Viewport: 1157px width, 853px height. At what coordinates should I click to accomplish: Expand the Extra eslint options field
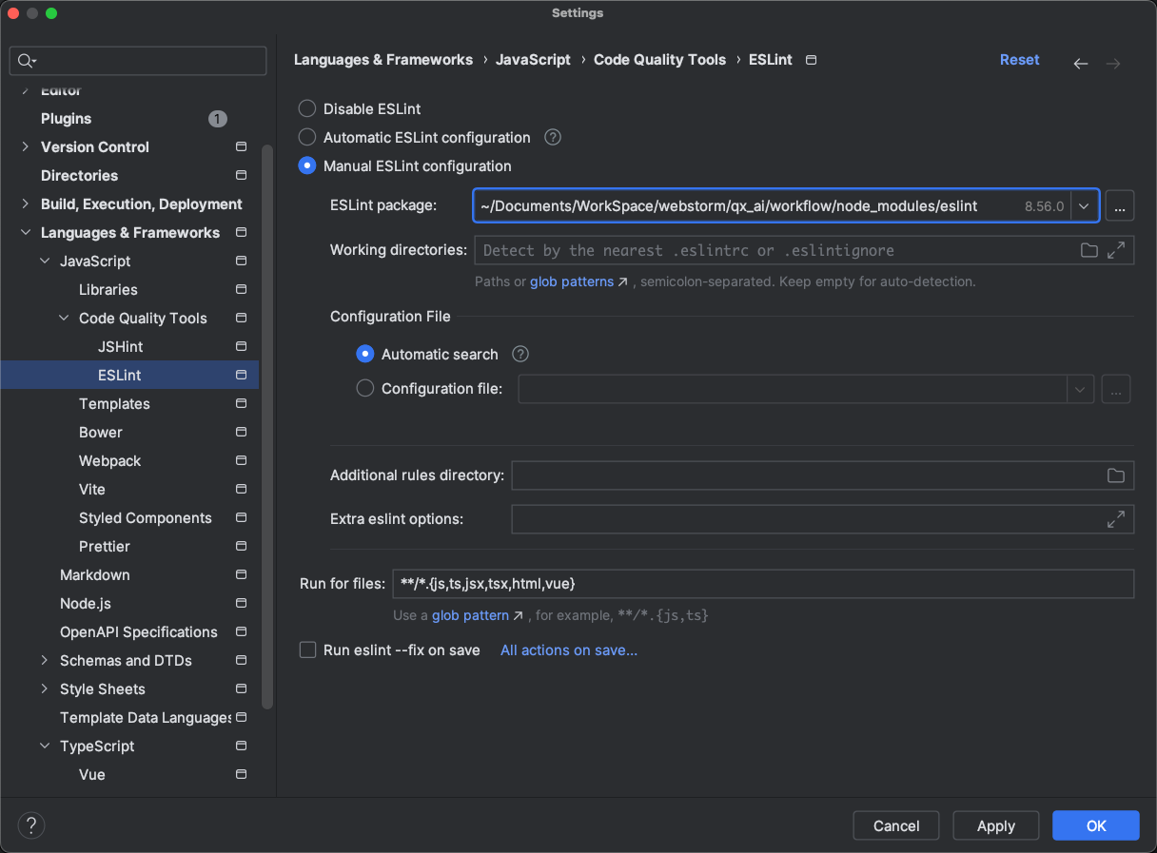pyautogui.click(x=1116, y=519)
